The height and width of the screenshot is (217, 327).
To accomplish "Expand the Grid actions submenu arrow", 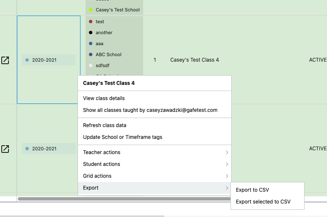I will click(227, 176).
